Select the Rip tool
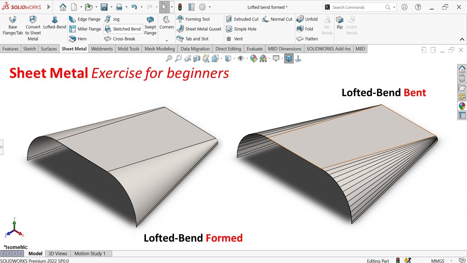Image resolution: width=467 pixels, height=263 pixels. click(340, 23)
